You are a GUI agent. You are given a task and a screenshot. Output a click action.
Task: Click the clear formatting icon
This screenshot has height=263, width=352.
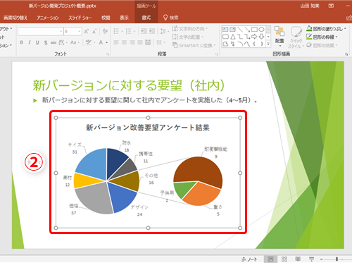(x=105, y=31)
